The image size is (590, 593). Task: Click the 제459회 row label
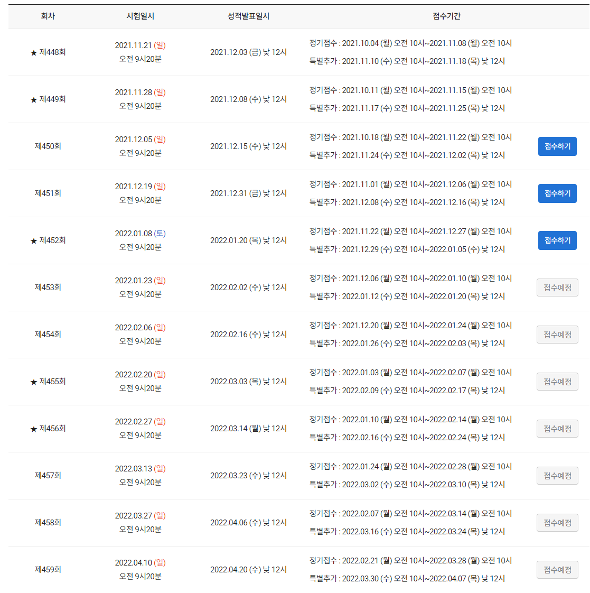tap(48, 570)
